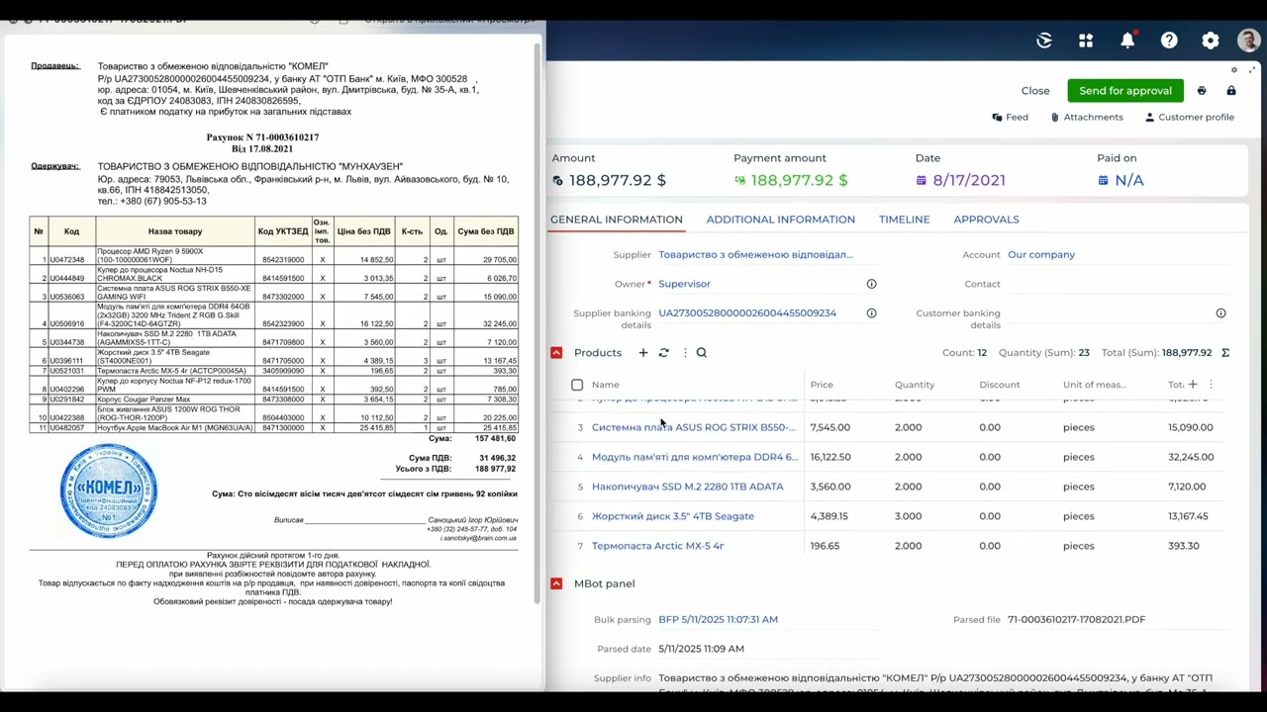Viewport: 1267px width, 712px height.
Task: Open the Date picker showing 8/17/2021
Action: [960, 180]
